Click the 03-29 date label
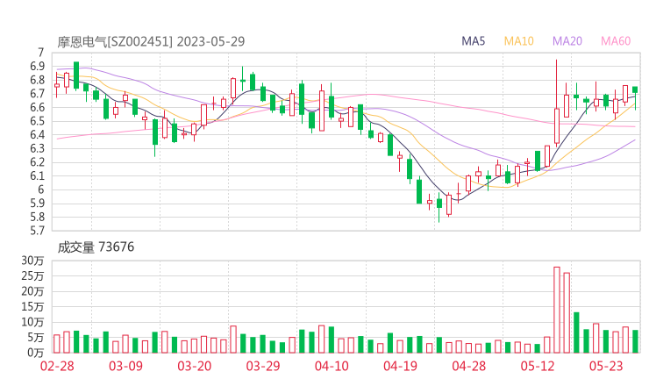The width and height of the screenshot is (649, 386). pyautogui.click(x=263, y=366)
